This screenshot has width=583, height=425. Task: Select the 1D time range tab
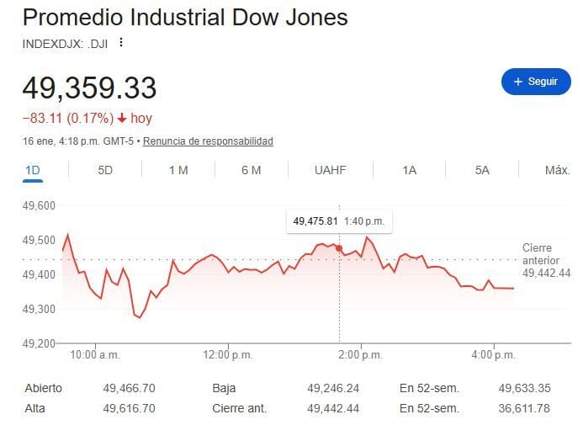click(x=33, y=170)
